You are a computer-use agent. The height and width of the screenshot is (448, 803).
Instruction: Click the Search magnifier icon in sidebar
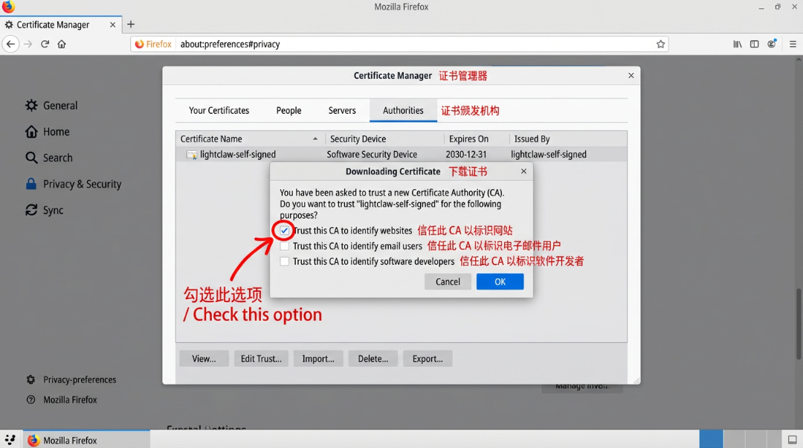pos(31,158)
